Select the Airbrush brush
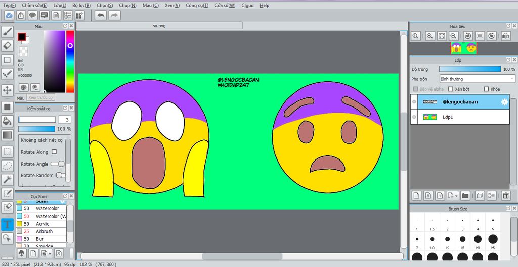The image size is (518, 267). [x=41, y=231]
